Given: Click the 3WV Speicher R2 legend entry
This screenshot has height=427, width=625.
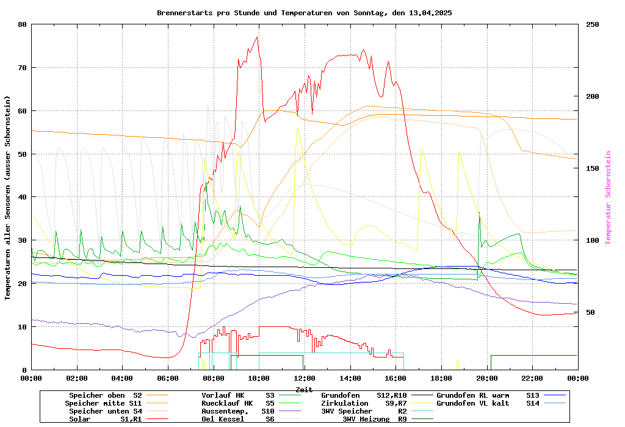Looking at the screenshot, I should tap(364, 411).
